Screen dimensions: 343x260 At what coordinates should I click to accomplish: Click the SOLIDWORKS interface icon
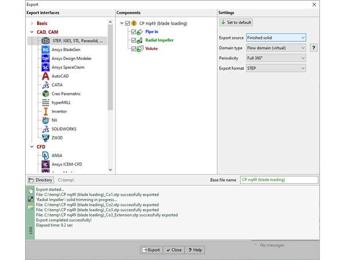click(x=46, y=129)
